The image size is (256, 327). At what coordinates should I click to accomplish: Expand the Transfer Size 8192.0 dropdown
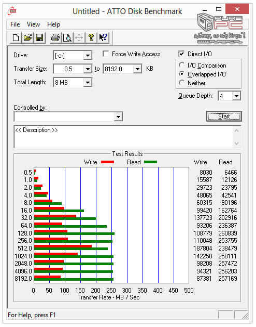coord(137,69)
